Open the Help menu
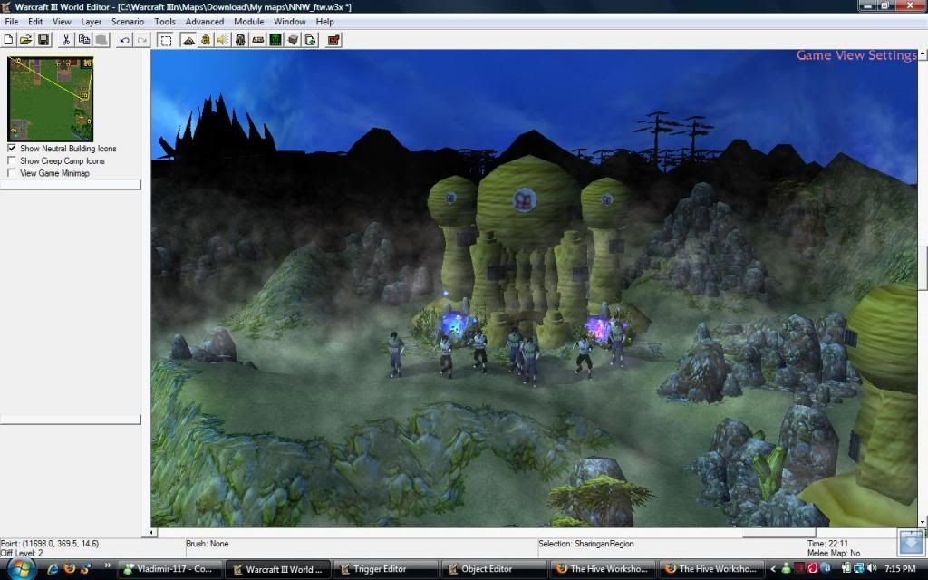This screenshot has width=928, height=580. pos(325,22)
